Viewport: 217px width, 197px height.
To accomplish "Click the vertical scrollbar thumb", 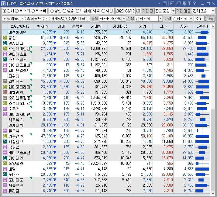I will coord(213,150).
